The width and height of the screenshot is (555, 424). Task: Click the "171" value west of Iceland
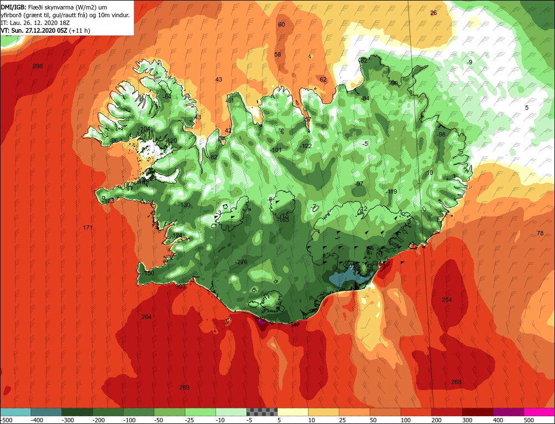click(88, 228)
